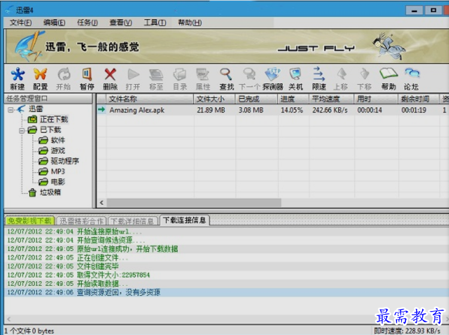Select the MP3 folder in the tree

click(x=58, y=171)
